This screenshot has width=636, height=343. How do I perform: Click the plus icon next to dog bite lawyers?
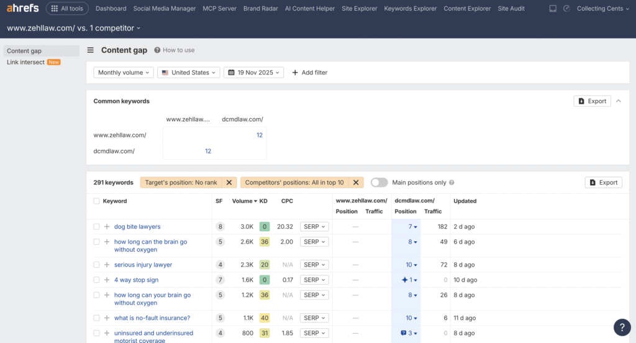coord(107,227)
